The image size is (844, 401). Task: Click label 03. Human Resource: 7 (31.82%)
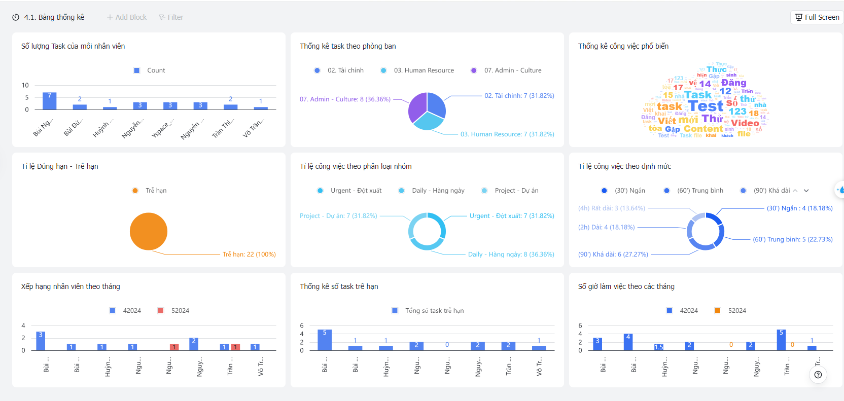point(507,134)
